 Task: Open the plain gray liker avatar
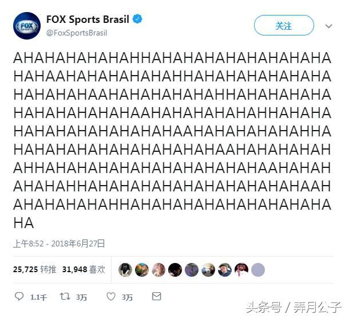pyautogui.click(x=258, y=270)
